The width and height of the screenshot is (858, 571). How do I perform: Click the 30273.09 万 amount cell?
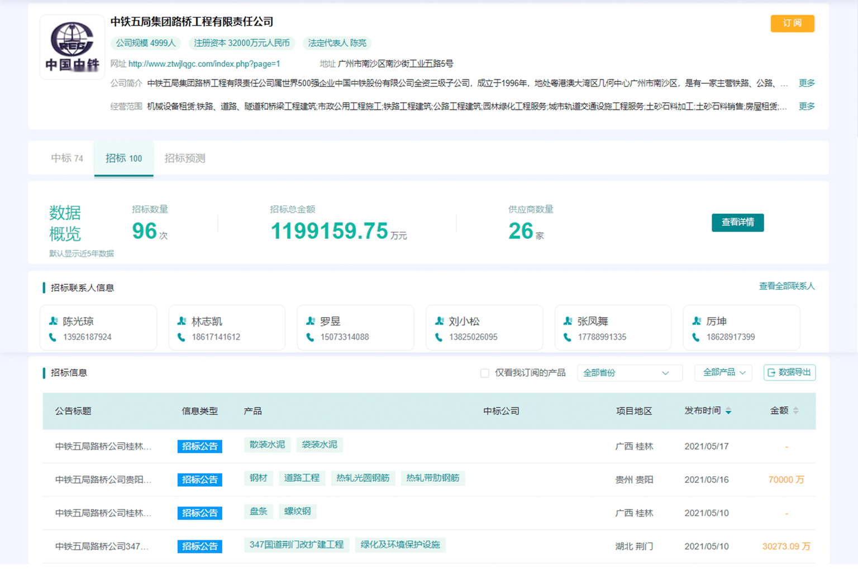[786, 546]
